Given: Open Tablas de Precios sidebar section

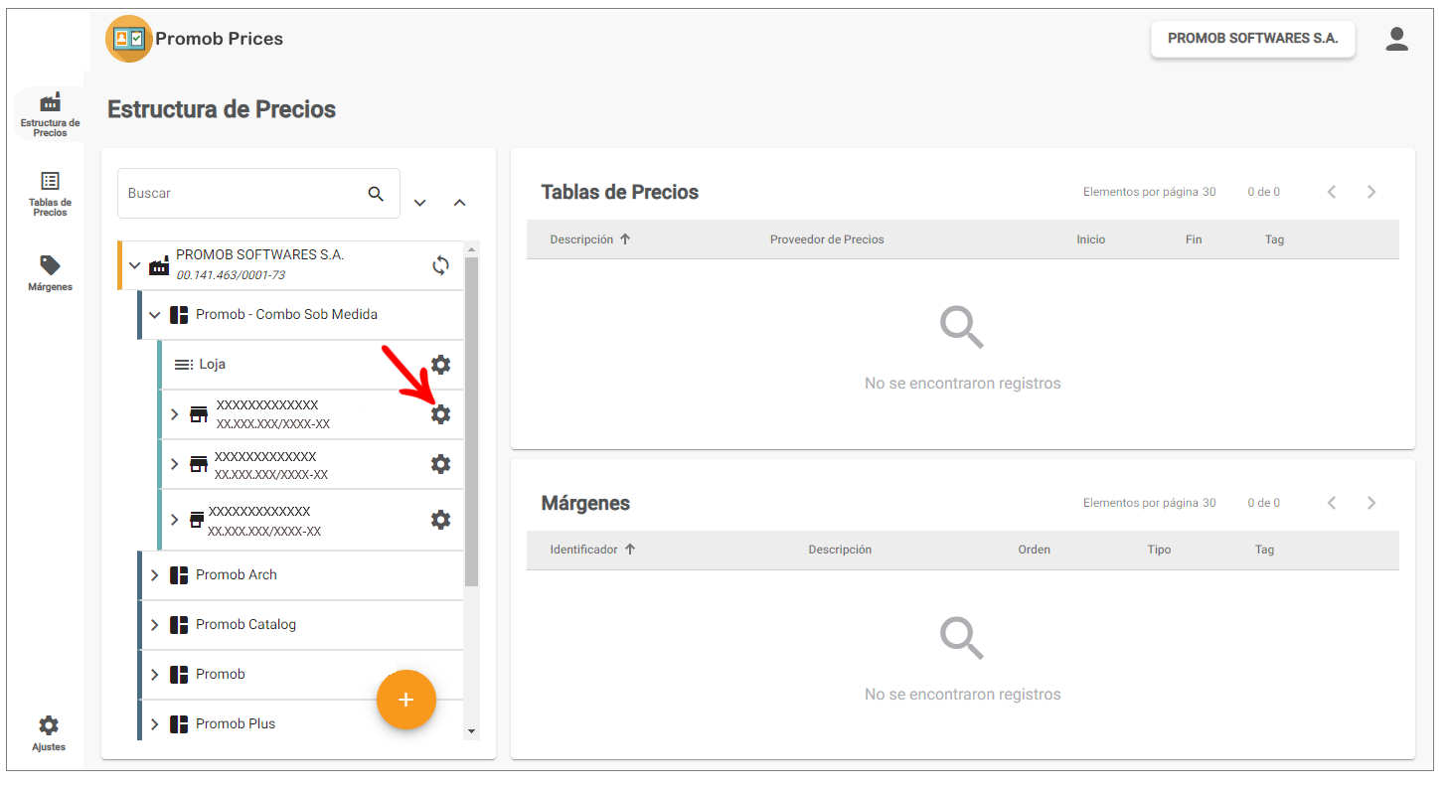Looking at the screenshot, I should 50,194.
